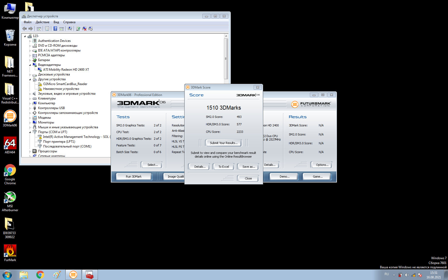448x280 pixels.
Task: Uninstall device toolbar icon with red X
Action: pyautogui.click(x=84, y=29)
